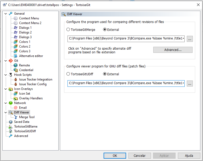The height and width of the screenshot is (161, 203).
Task: Collapse the General tree node
Action: [x=5, y=14]
